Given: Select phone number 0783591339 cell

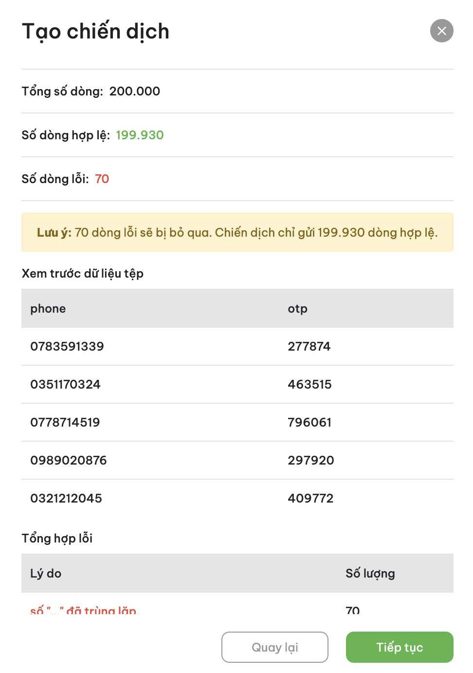Looking at the screenshot, I should 67,346.
